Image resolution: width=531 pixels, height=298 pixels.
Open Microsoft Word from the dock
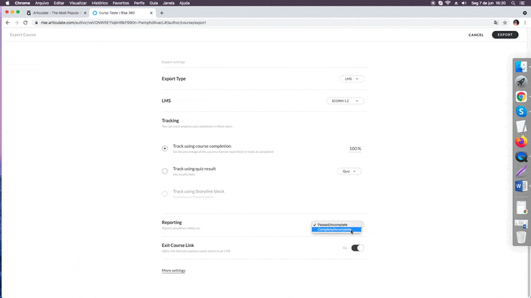coord(521,186)
